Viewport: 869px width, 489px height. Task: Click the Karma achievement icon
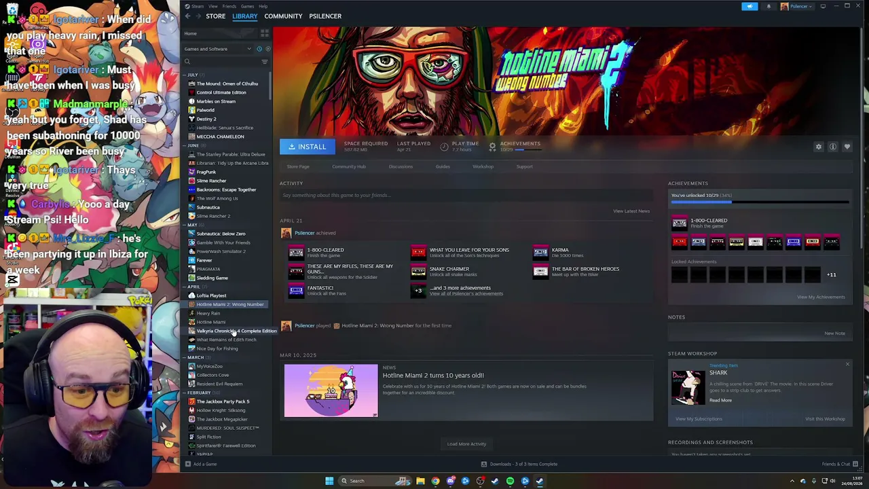(x=540, y=253)
